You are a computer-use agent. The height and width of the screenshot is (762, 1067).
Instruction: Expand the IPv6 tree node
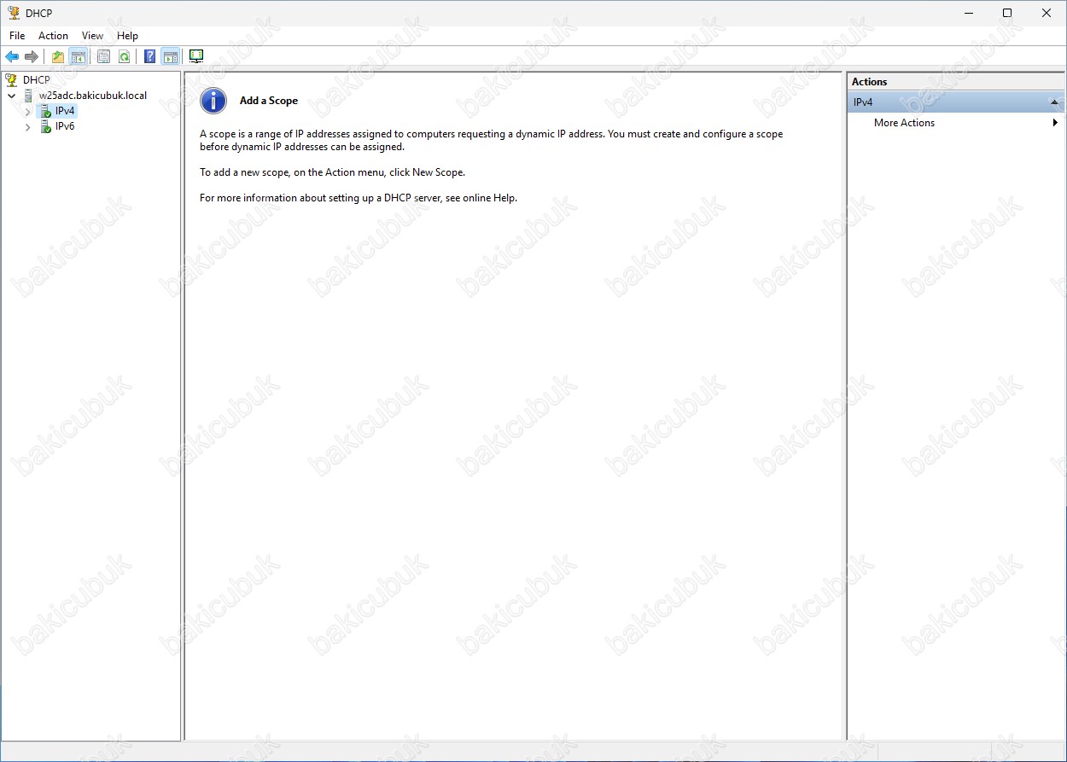coord(27,126)
